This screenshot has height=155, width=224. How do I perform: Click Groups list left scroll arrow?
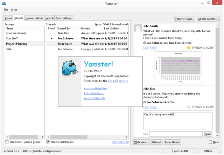click(7, 137)
